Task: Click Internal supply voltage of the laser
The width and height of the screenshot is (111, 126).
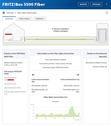Action: click(15, 93)
